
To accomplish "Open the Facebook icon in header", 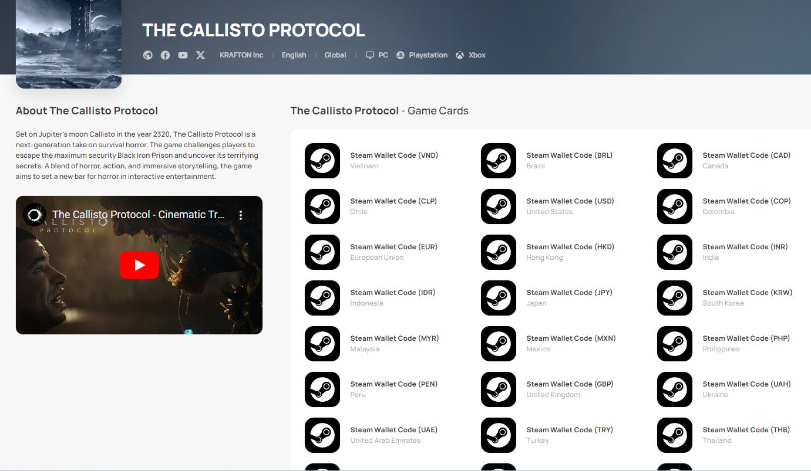I will point(166,55).
